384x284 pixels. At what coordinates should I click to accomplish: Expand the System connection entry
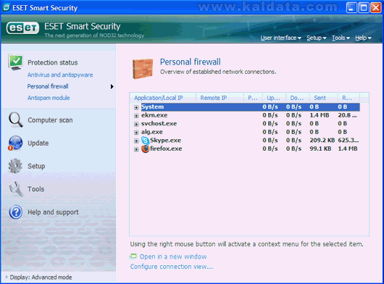coord(136,107)
